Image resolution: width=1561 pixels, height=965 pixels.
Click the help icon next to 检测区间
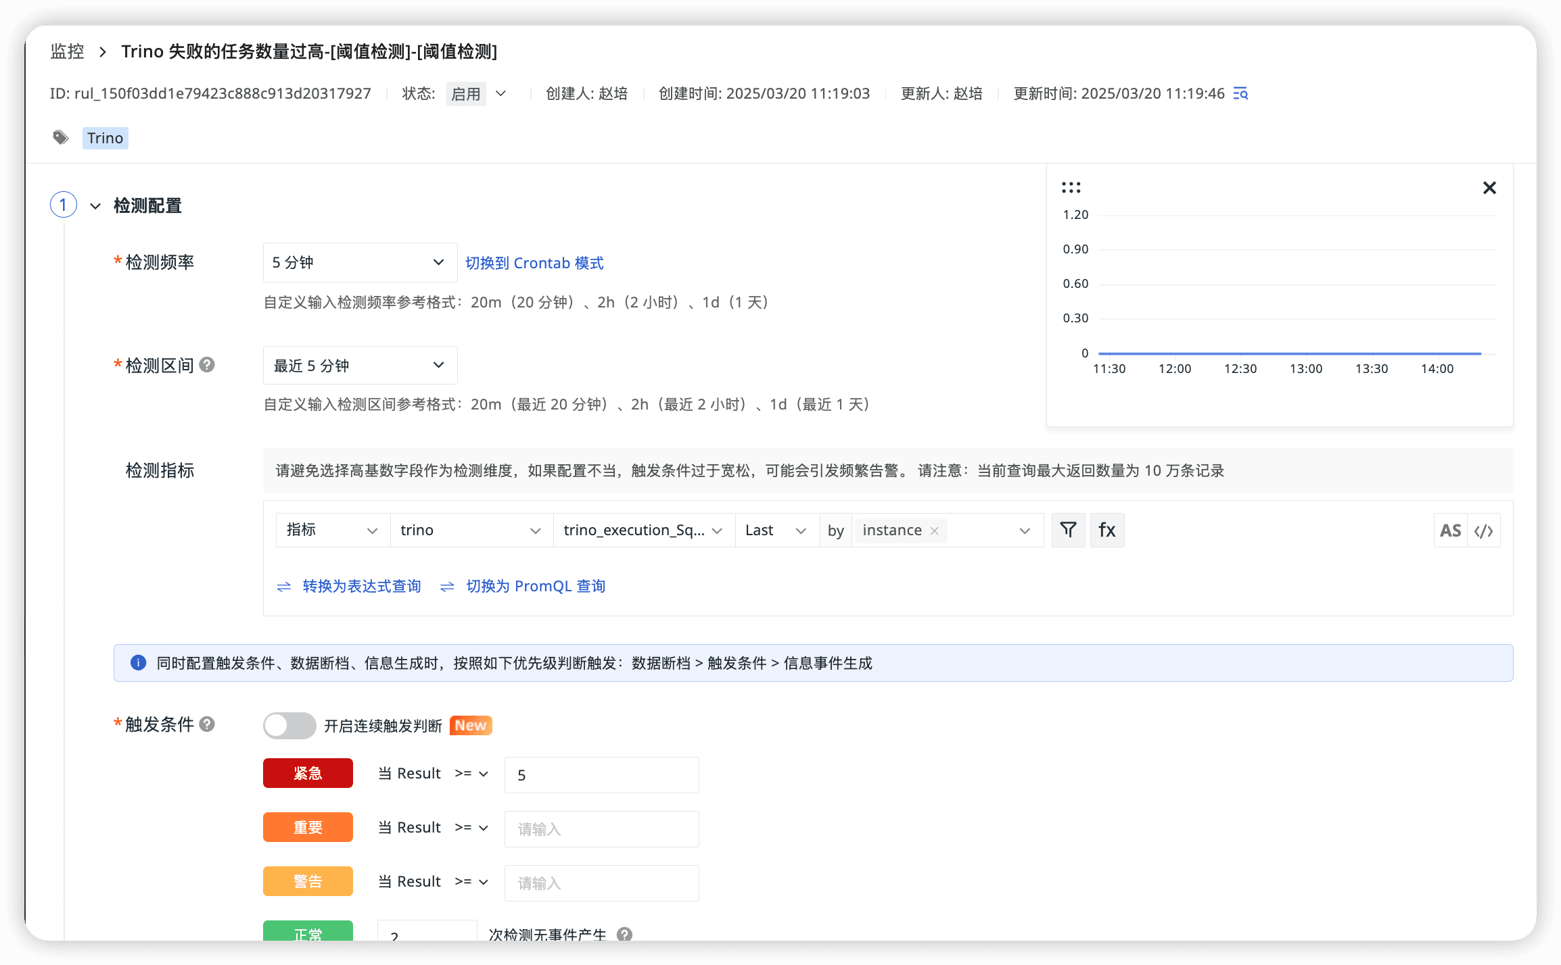208,365
